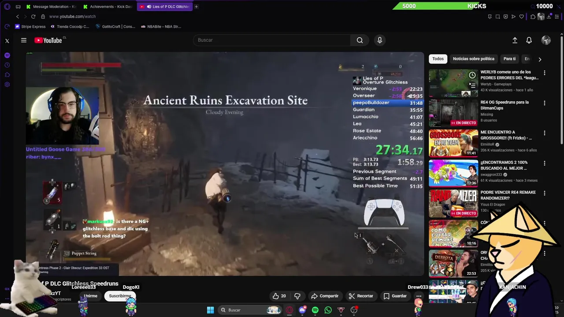Click the Guardar save button

coord(395,296)
